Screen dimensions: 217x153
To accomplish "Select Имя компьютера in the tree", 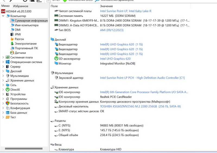I will click(26, 25).
